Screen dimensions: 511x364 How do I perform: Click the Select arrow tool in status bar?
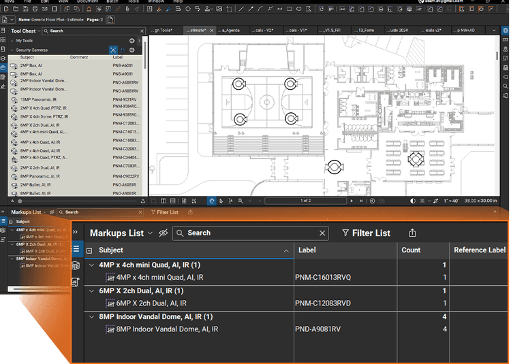(x=221, y=201)
